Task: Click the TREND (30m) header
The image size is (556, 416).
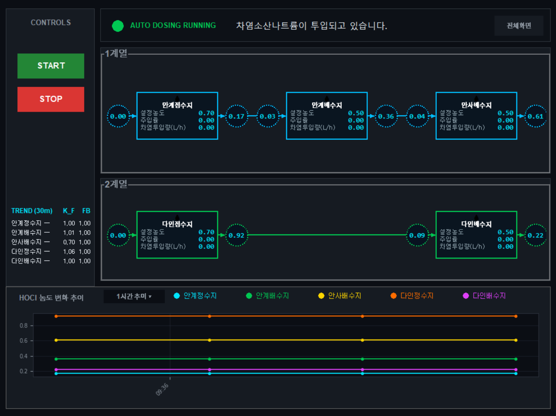Action: click(x=32, y=211)
